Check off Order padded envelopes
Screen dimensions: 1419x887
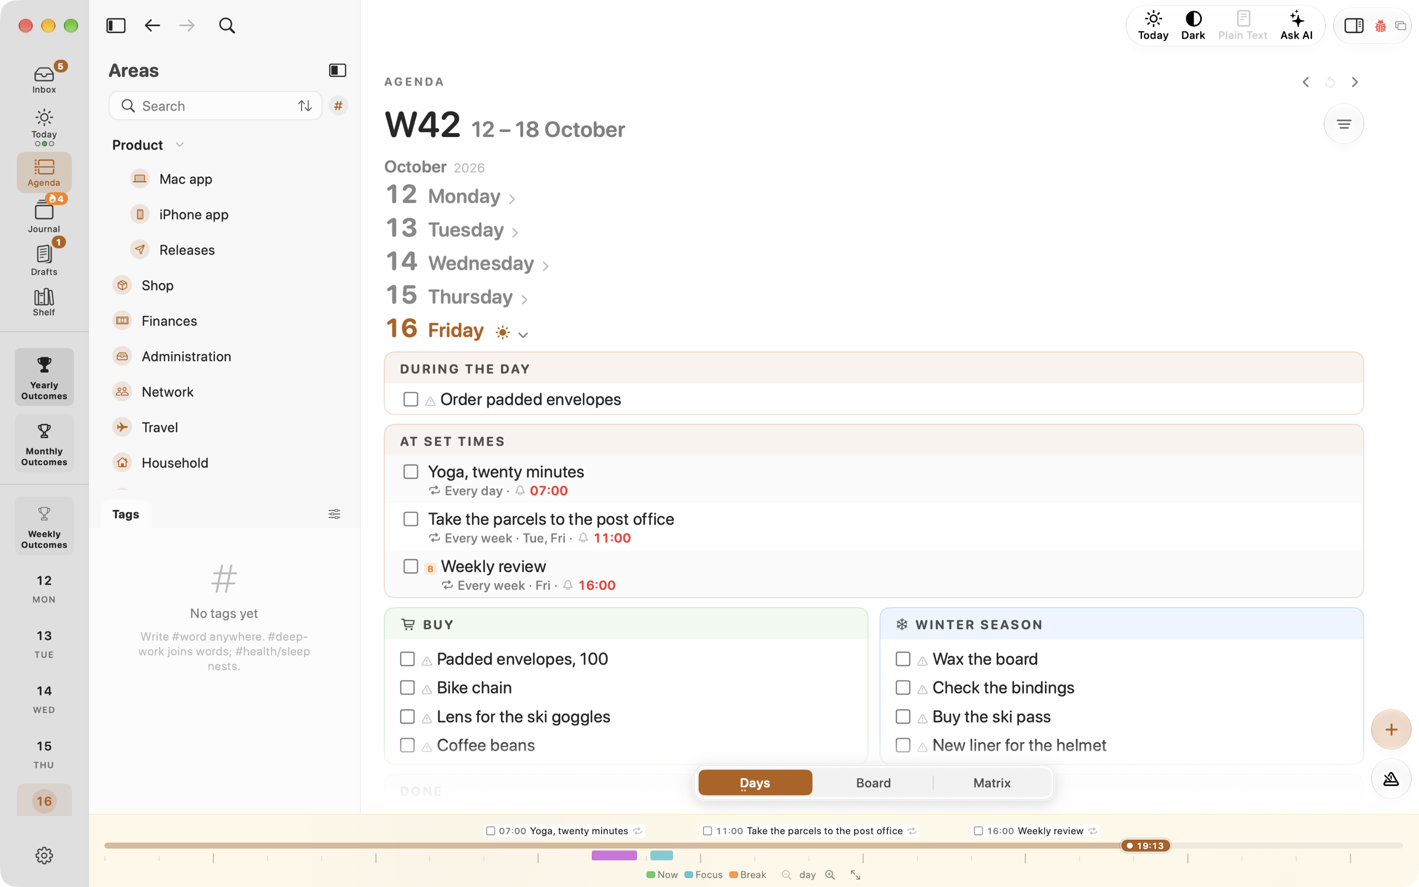tap(410, 400)
